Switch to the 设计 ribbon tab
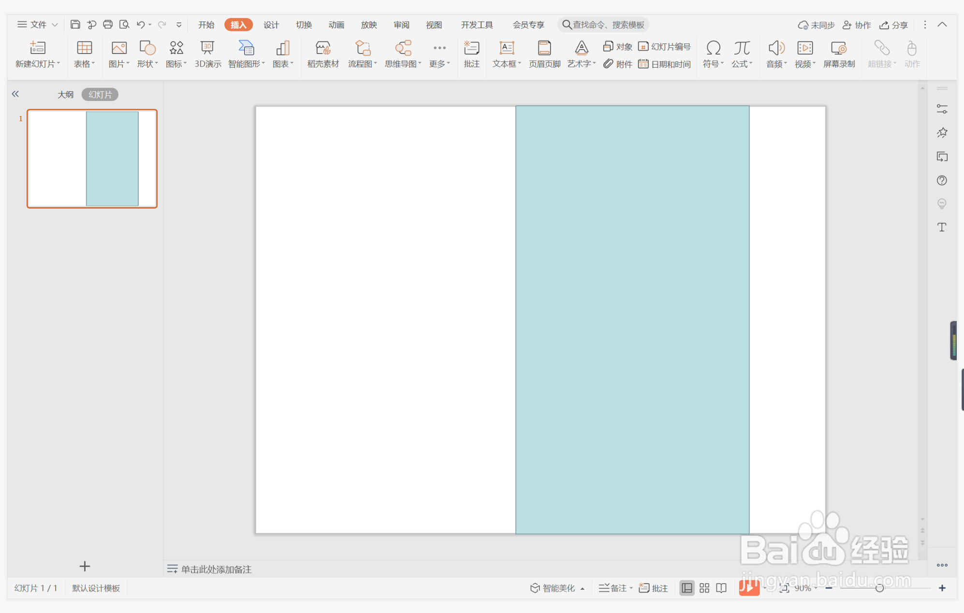964x613 pixels. [x=271, y=25]
